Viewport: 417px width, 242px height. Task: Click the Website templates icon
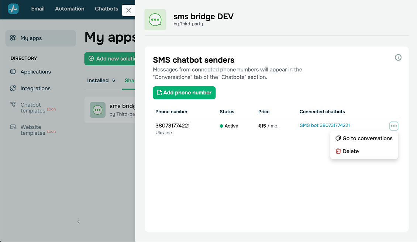tap(13, 127)
